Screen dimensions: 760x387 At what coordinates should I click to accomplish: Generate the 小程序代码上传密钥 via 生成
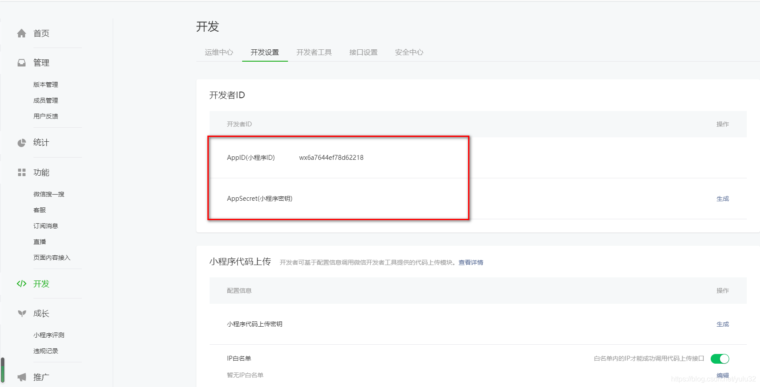[723, 324]
